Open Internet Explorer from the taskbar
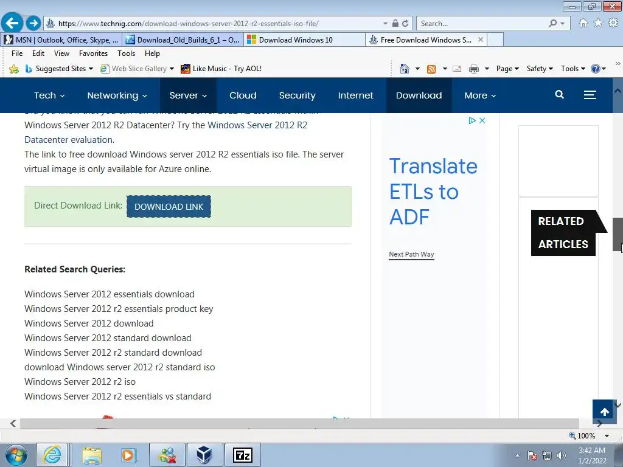 click(x=52, y=455)
